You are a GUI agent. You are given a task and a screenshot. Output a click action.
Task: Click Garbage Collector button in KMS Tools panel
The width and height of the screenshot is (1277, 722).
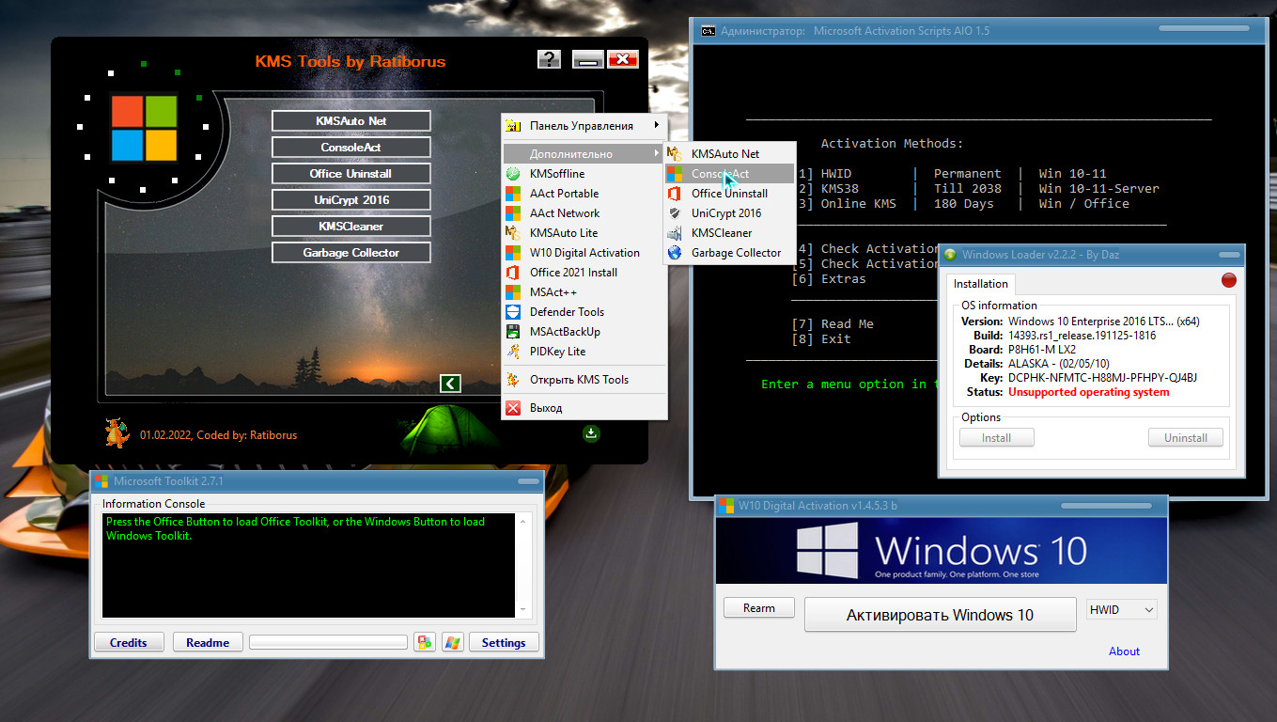(351, 253)
